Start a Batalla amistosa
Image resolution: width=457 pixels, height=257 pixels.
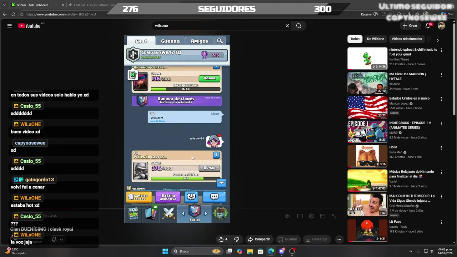[x=168, y=197]
